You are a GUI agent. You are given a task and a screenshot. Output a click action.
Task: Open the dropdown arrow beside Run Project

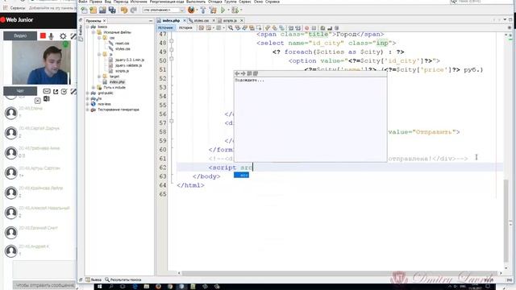coord(228,10)
